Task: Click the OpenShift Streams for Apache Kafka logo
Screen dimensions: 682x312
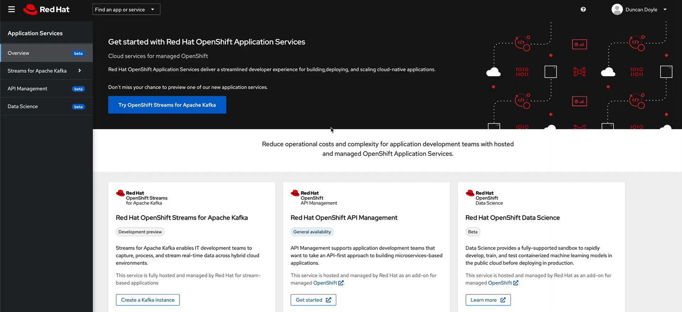Action: pyautogui.click(x=142, y=197)
